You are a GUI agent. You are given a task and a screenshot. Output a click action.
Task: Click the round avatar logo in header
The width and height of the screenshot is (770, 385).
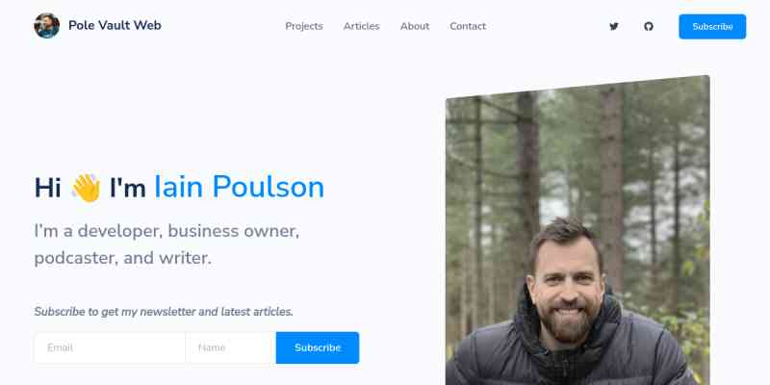tap(46, 26)
